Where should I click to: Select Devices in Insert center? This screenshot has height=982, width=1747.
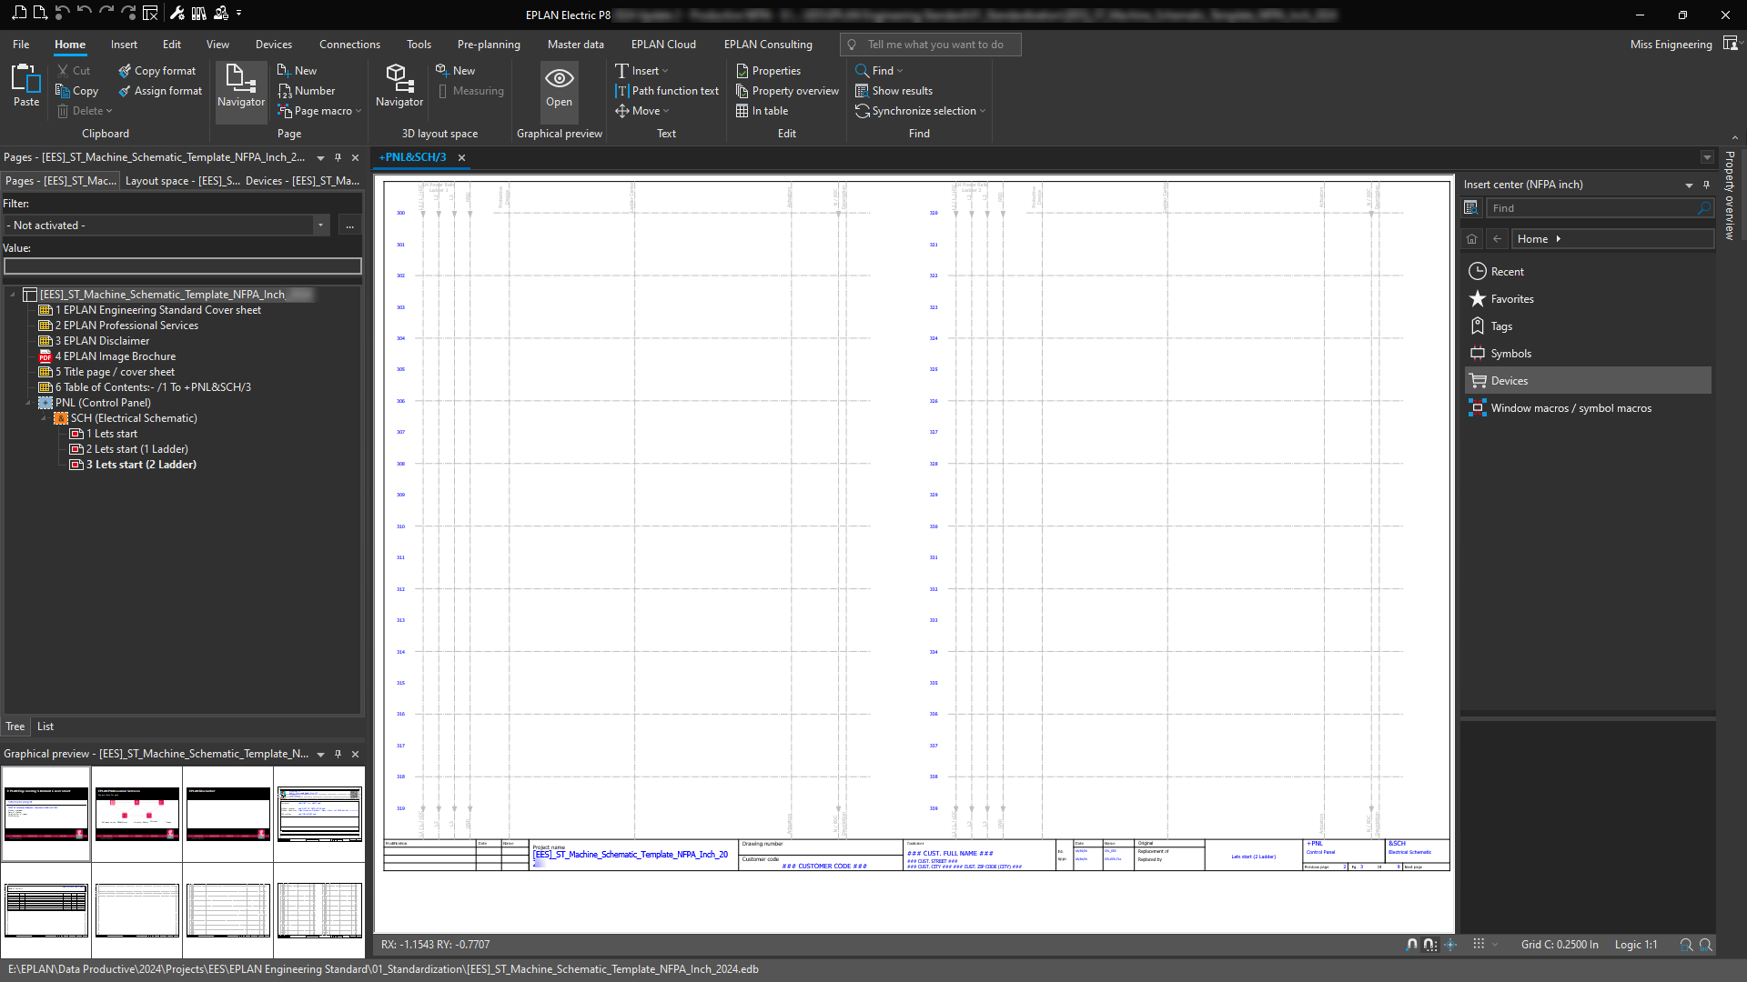(x=1509, y=381)
